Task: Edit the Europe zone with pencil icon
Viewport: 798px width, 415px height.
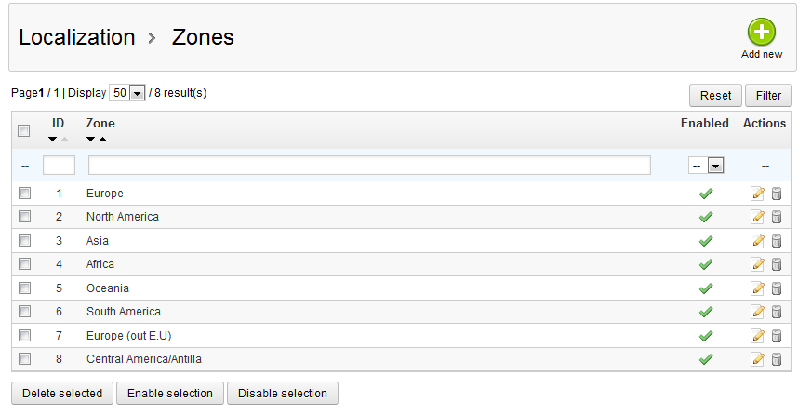Action: [758, 194]
